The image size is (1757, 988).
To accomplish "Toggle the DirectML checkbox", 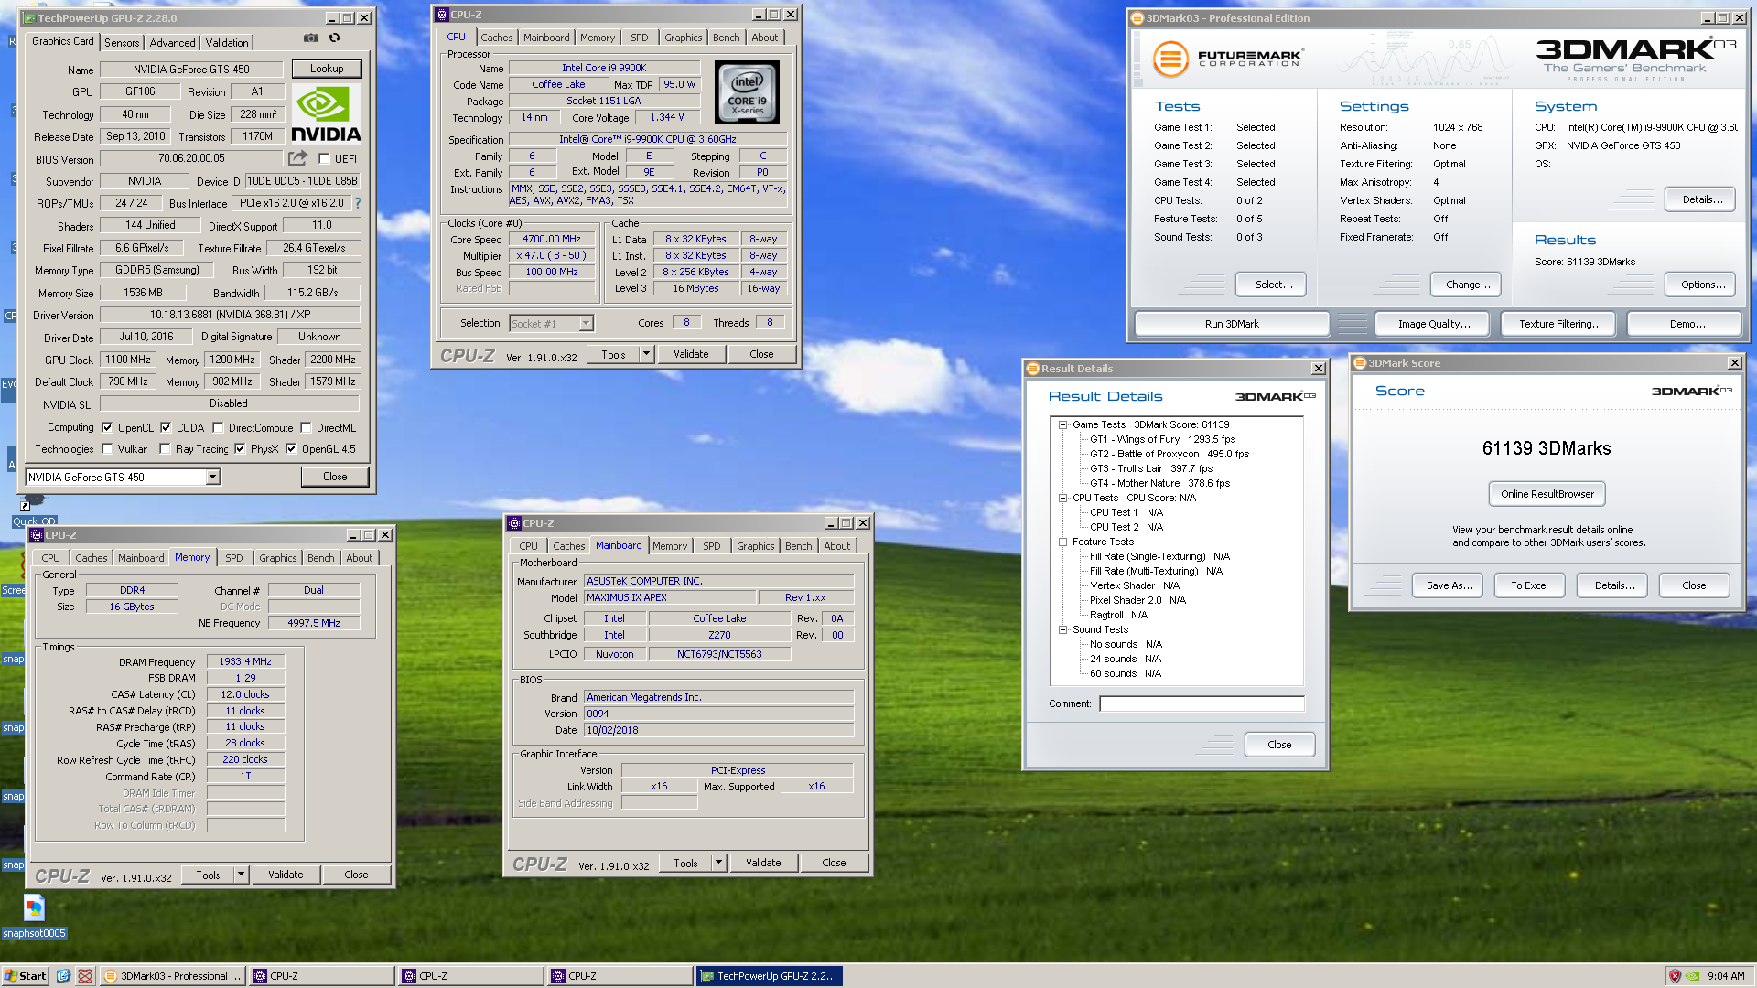I will 306,427.
